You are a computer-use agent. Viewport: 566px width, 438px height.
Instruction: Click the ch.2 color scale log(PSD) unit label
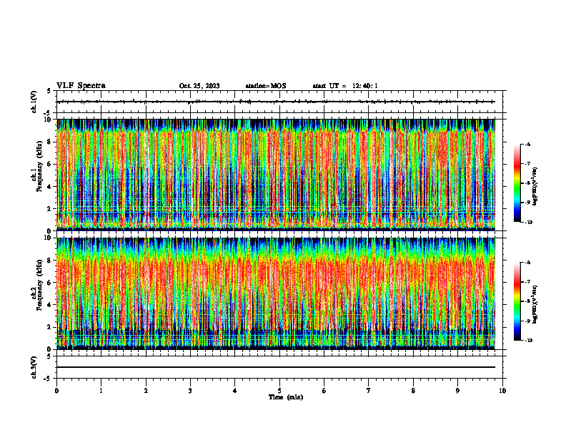click(535, 304)
